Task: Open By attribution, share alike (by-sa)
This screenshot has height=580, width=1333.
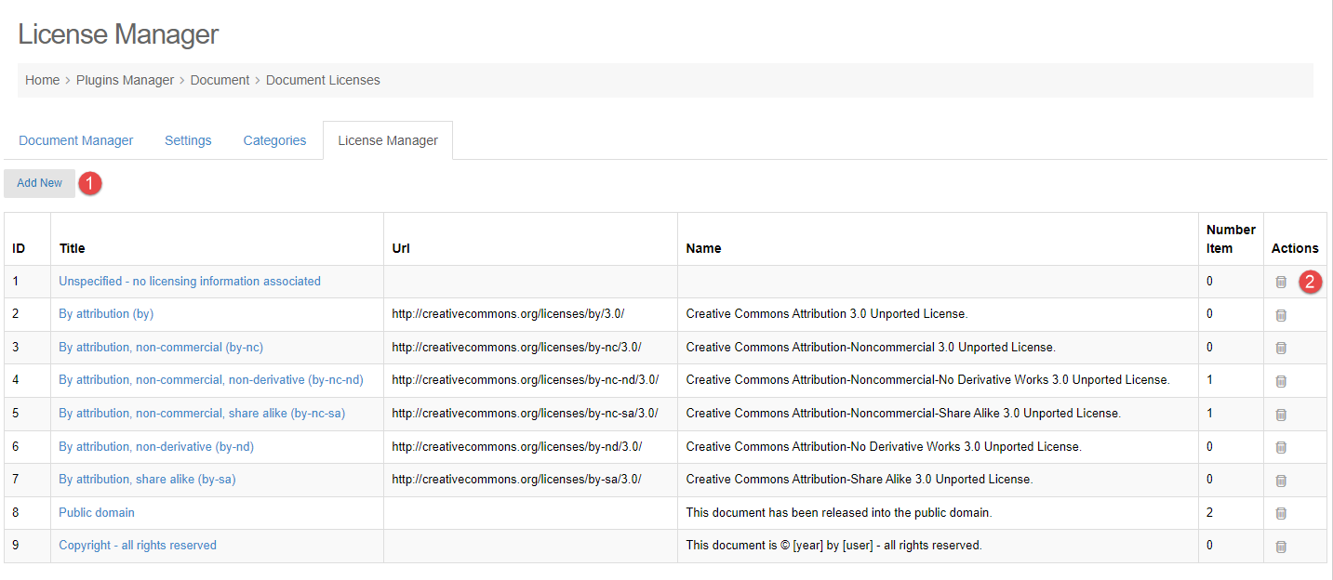Action: click(147, 479)
